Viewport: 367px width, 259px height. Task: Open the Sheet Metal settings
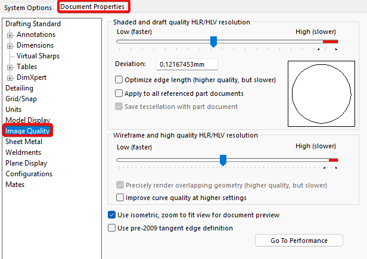tap(24, 142)
